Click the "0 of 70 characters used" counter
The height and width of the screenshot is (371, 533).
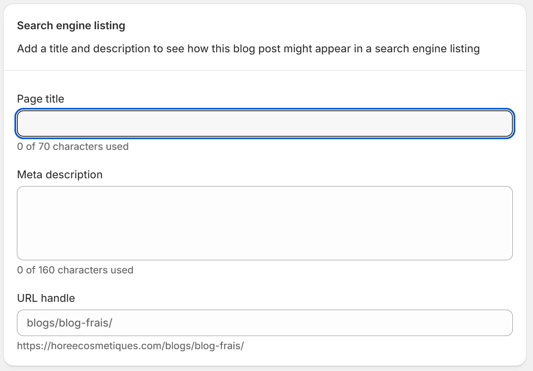click(x=73, y=147)
